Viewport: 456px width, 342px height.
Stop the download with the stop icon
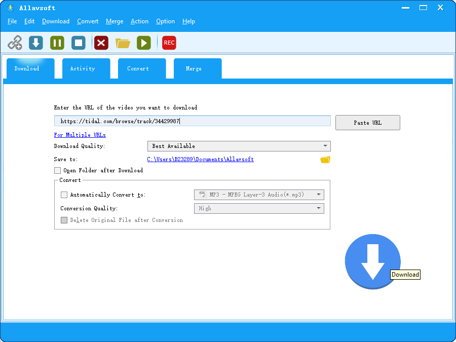click(x=79, y=43)
